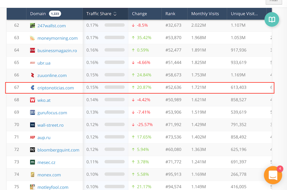Click monthly visits value 1.968M
Screen dimensions: 287x190
(x=199, y=37)
